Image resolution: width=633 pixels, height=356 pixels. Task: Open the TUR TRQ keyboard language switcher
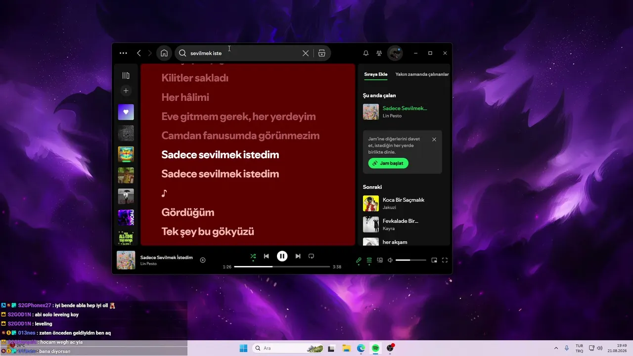(579, 348)
